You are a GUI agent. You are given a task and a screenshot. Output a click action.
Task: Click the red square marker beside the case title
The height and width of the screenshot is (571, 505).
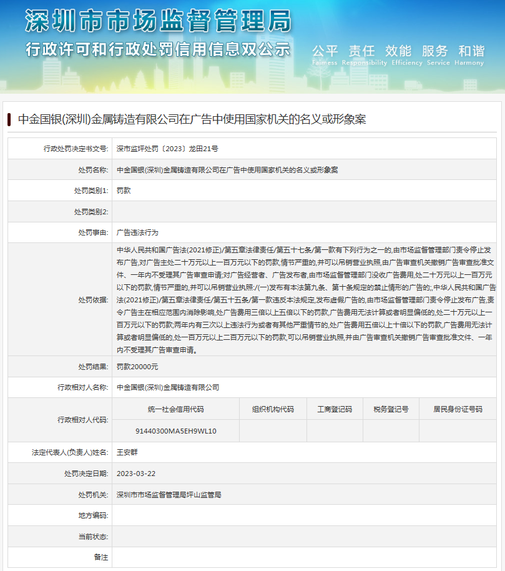(11, 119)
